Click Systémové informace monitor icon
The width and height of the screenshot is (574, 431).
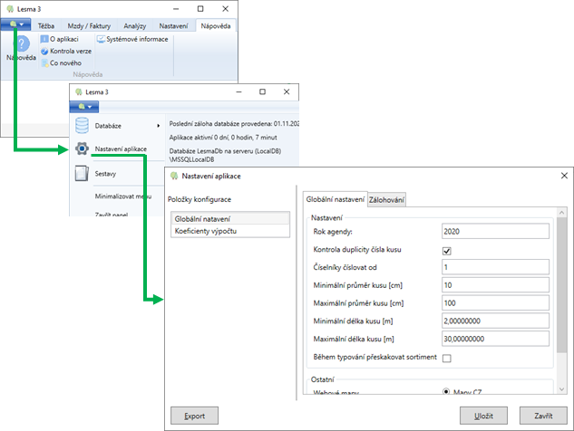[101, 40]
